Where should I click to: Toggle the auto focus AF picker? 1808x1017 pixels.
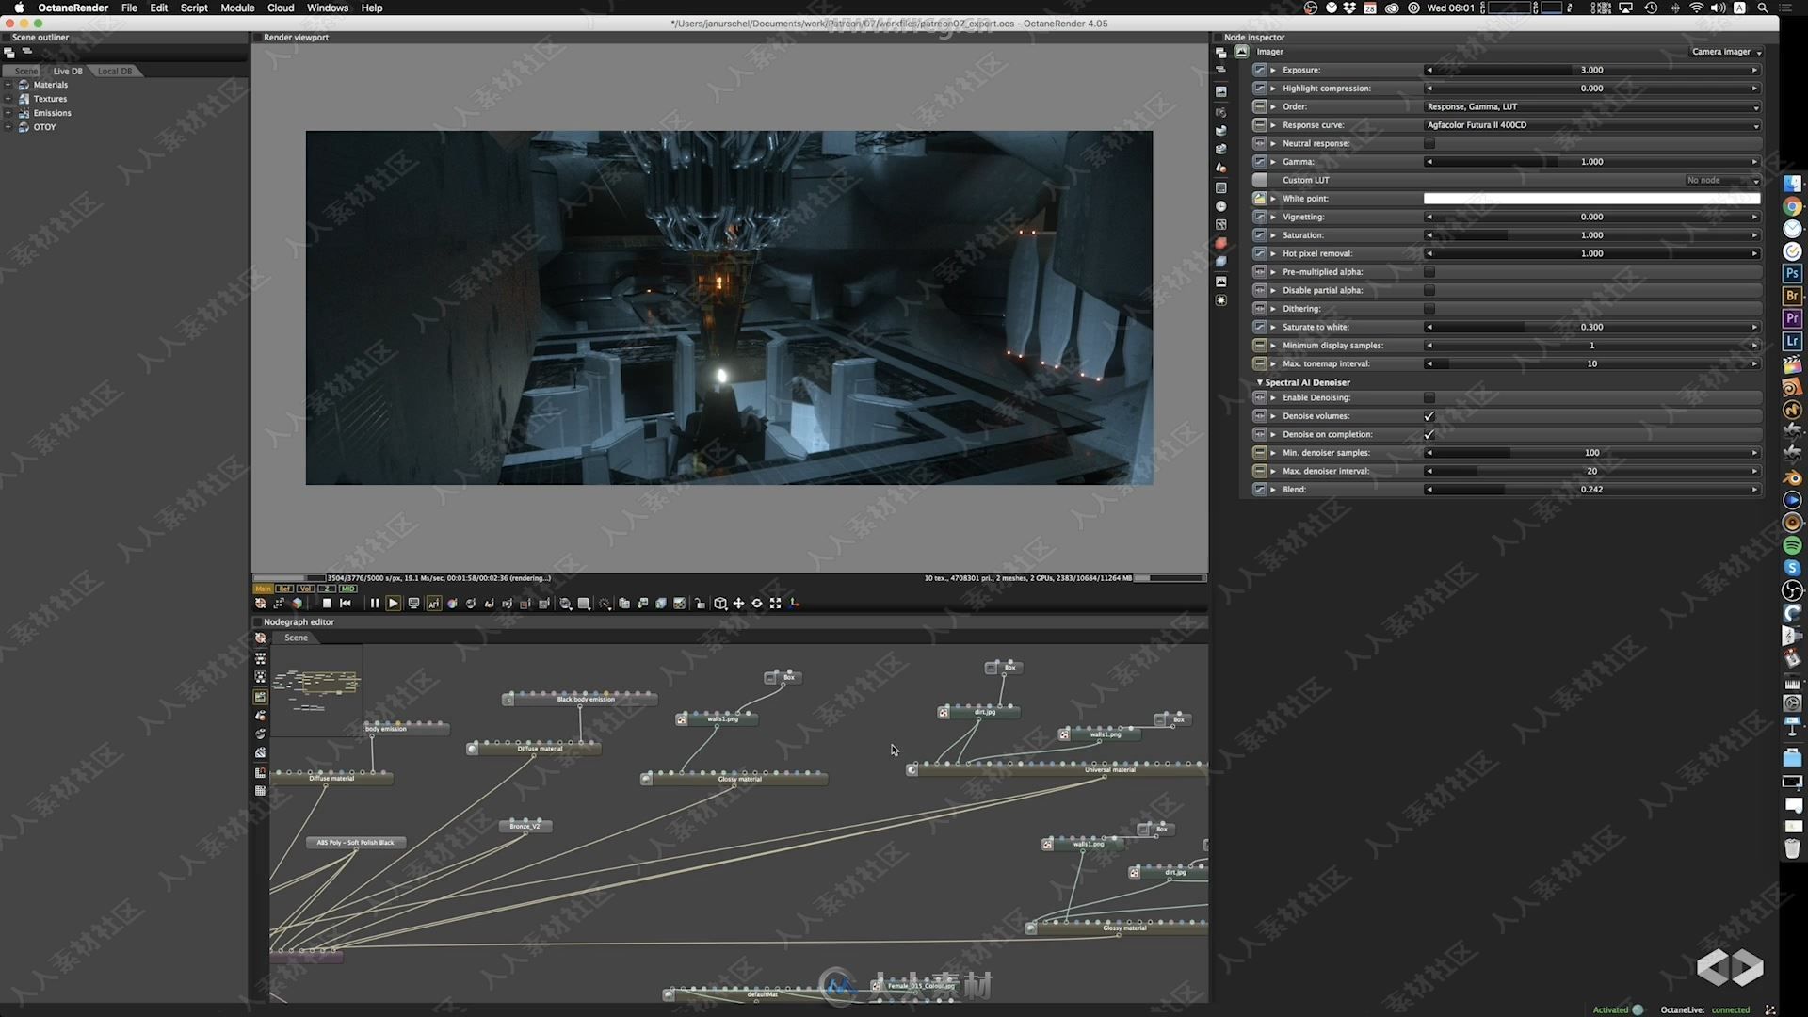click(434, 604)
